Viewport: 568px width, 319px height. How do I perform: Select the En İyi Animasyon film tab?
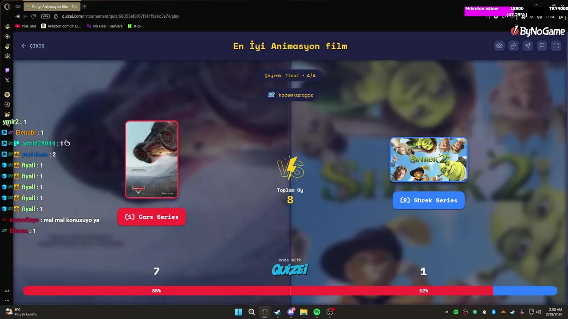pyautogui.click(x=51, y=7)
